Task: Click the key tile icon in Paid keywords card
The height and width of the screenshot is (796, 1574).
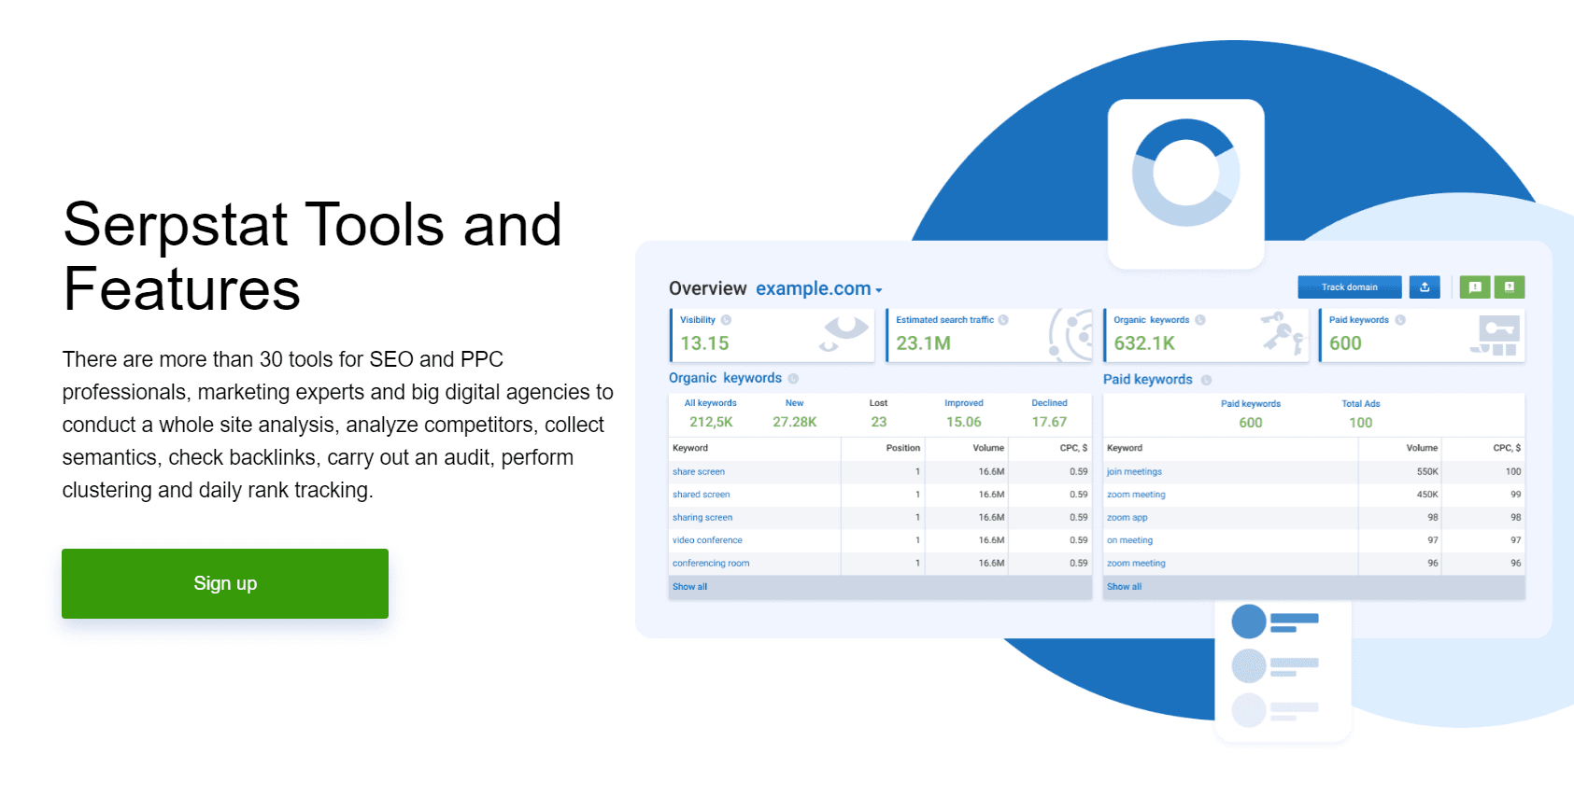Action: [1495, 335]
